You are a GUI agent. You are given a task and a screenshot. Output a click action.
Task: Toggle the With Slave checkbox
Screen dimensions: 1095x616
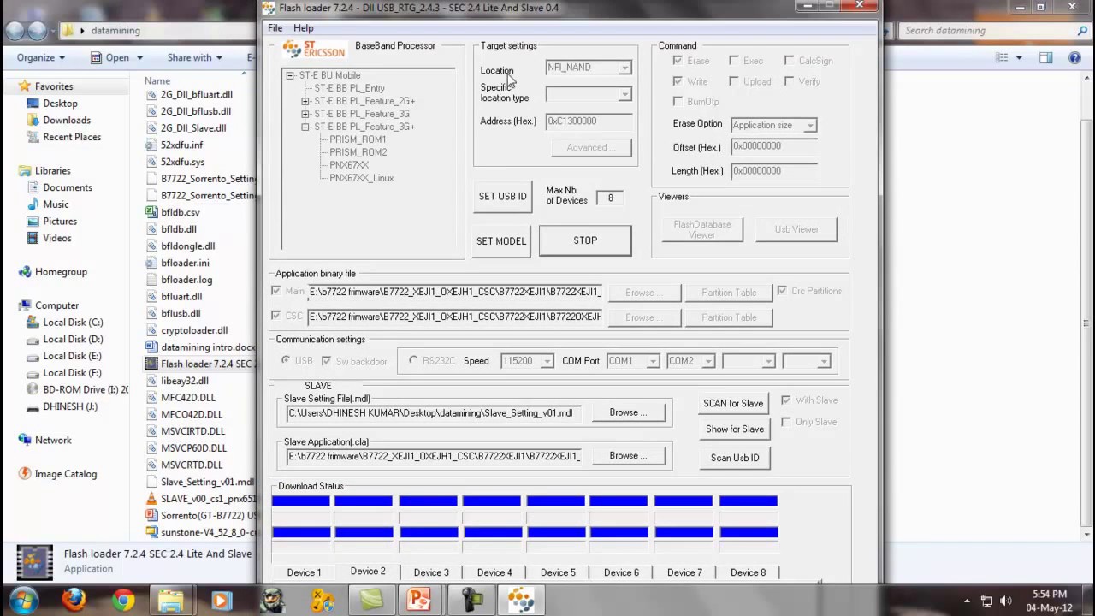pos(785,400)
